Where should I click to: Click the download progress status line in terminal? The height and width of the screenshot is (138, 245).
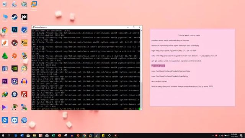[x=85, y=109]
